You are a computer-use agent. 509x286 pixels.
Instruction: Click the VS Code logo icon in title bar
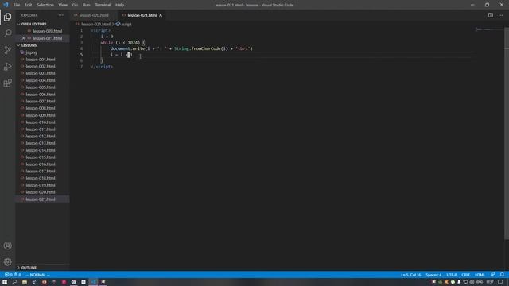pos(6,5)
